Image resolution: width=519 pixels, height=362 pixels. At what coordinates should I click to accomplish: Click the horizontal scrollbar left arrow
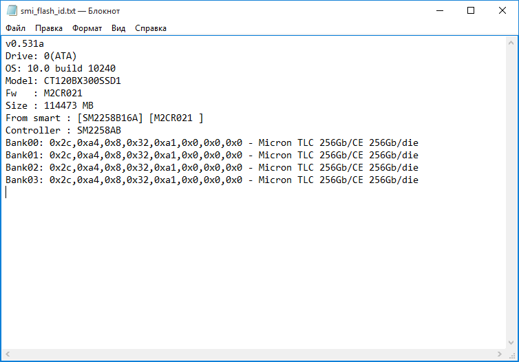pyautogui.click(x=8, y=354)
